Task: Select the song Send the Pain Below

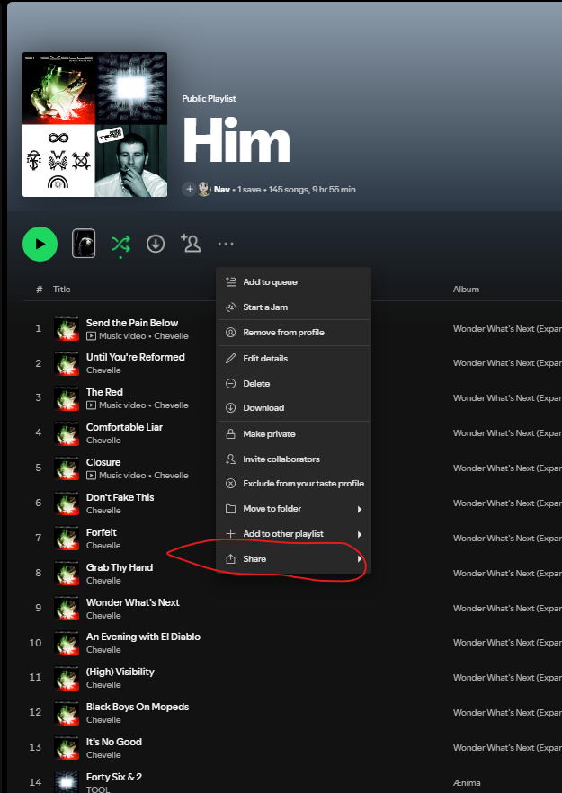Action: click(132, 323)
